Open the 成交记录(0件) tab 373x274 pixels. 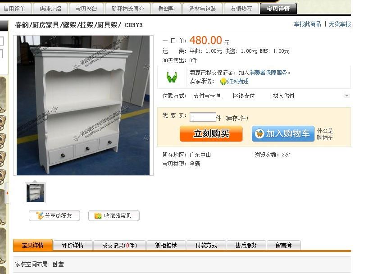119,245
